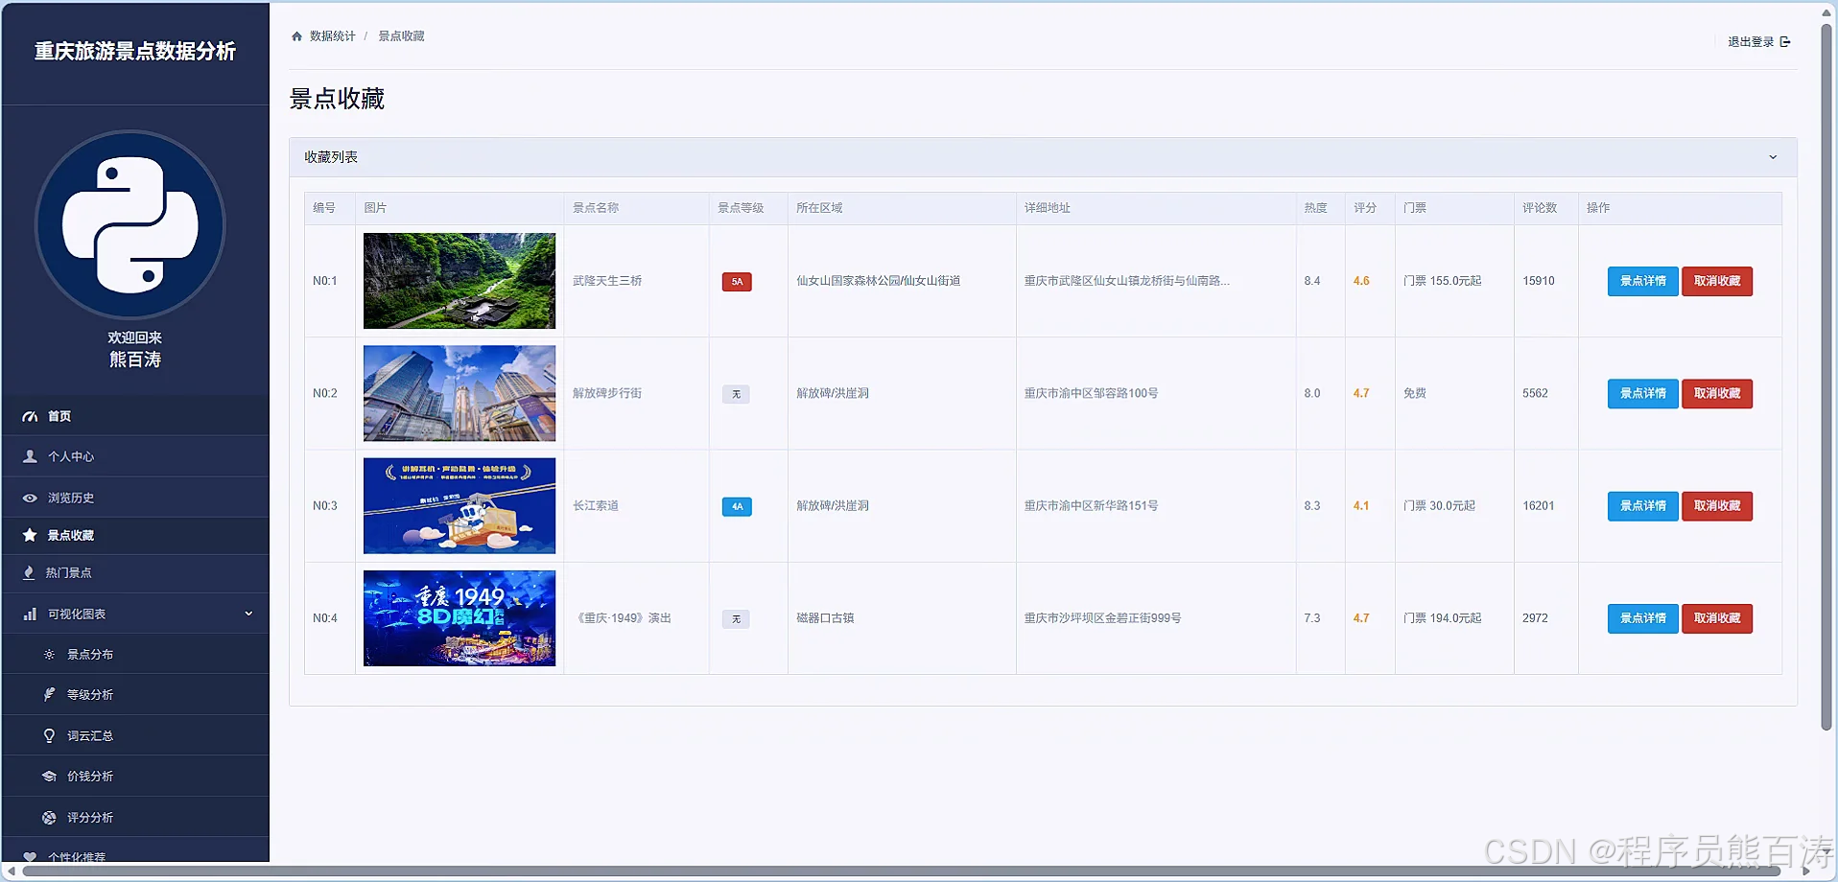1838x882 pixels.
Task: View 景点详情 for 解放碑步行街
Action: [1642, 393]
